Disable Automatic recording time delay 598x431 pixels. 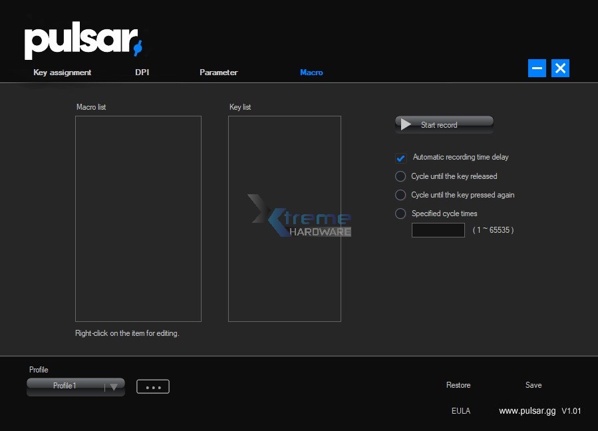point(400,158)
